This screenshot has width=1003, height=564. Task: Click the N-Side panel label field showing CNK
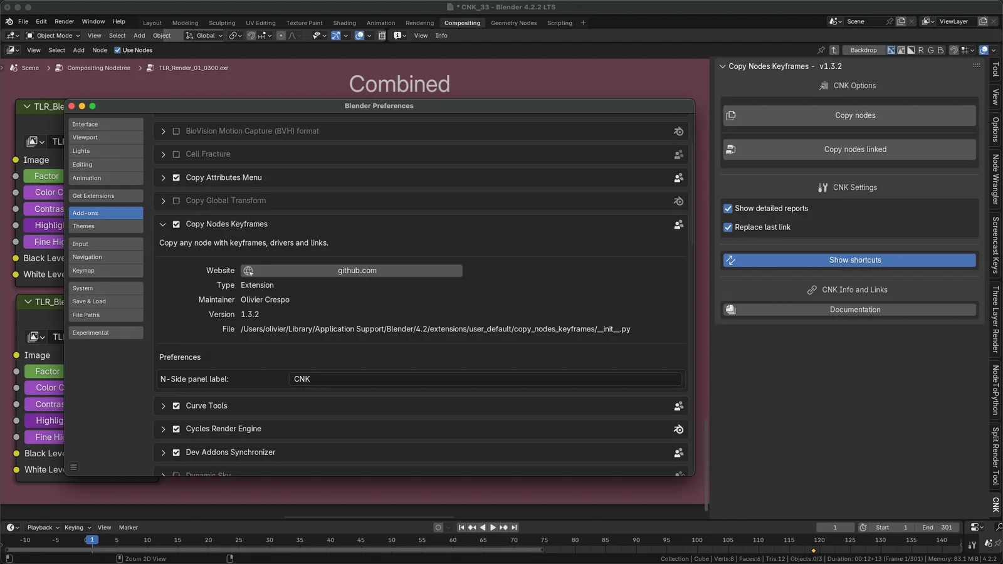486,379
